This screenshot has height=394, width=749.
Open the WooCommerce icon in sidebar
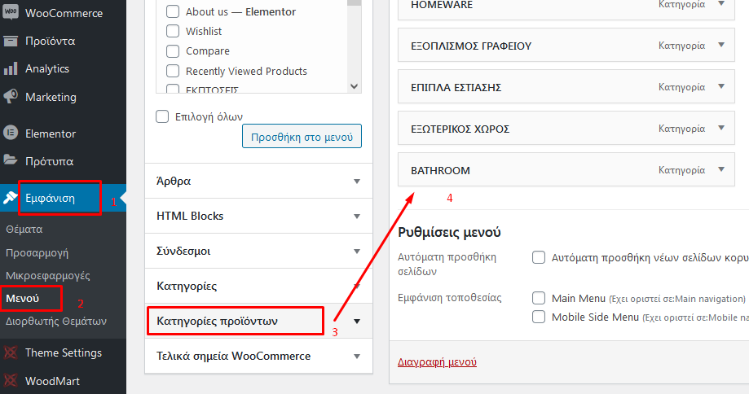pos(11,12)
